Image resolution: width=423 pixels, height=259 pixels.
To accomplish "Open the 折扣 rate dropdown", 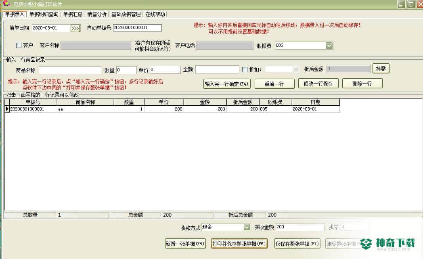I will (x=296, y=69).
